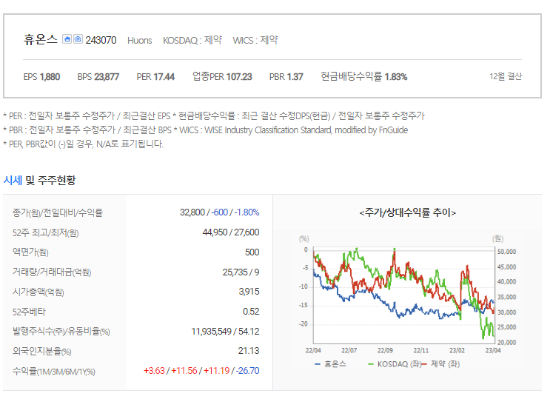Image resolution: width=550 pixels, height=399 pixels.
Task: Select the volume value 25,735 / 9
Action: click(x=241, y=272)
